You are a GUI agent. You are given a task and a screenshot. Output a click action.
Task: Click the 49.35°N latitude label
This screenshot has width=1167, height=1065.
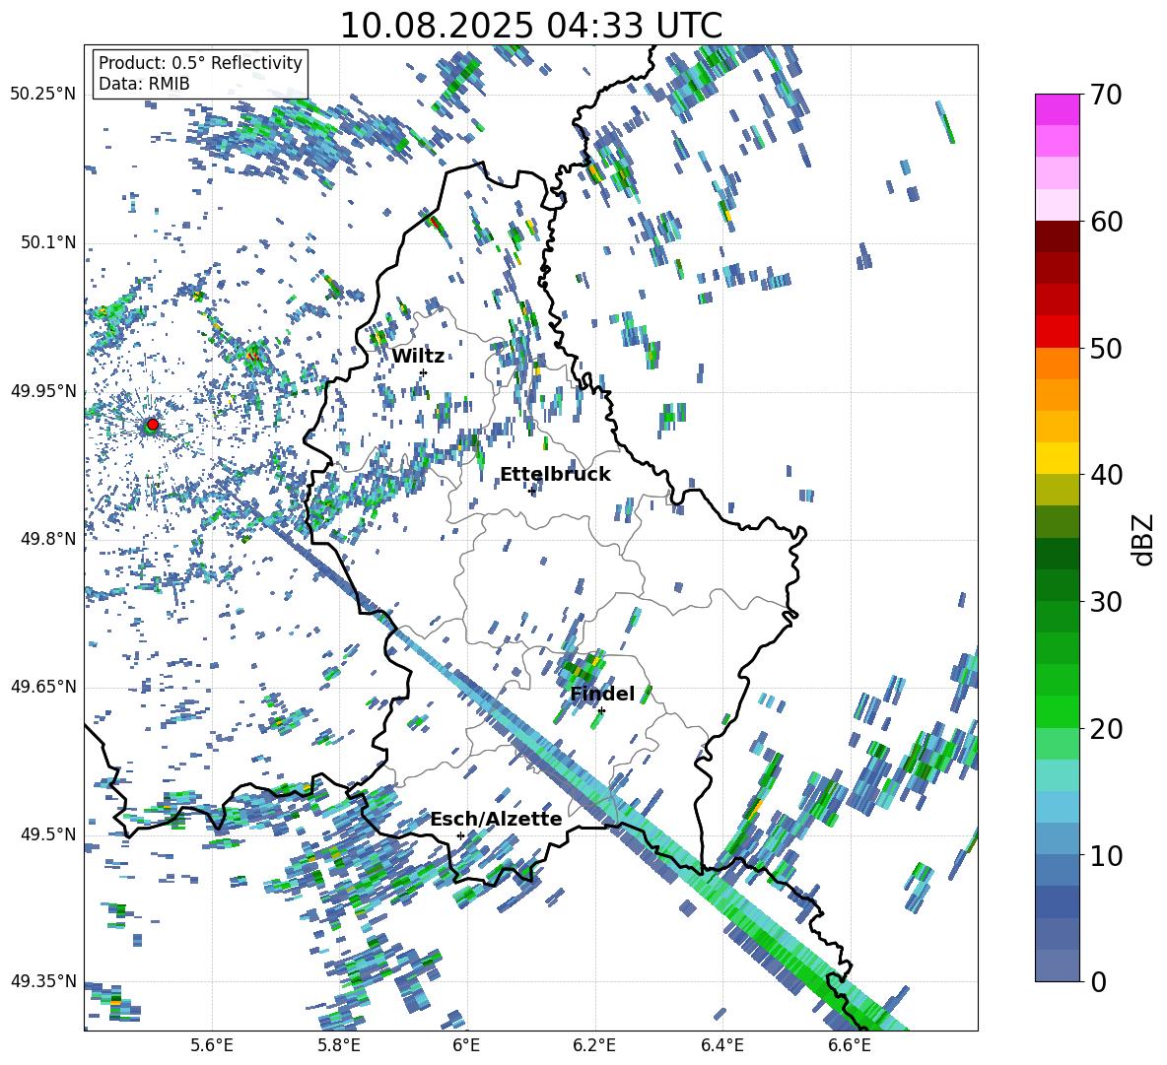(x=43, y=981)
